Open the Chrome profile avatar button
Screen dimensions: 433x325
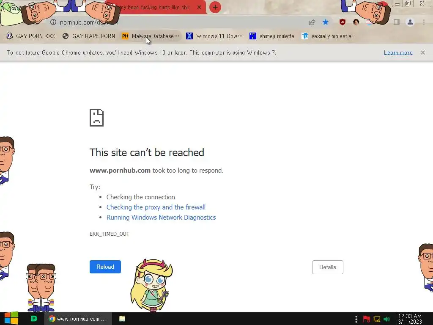(410, 22)
